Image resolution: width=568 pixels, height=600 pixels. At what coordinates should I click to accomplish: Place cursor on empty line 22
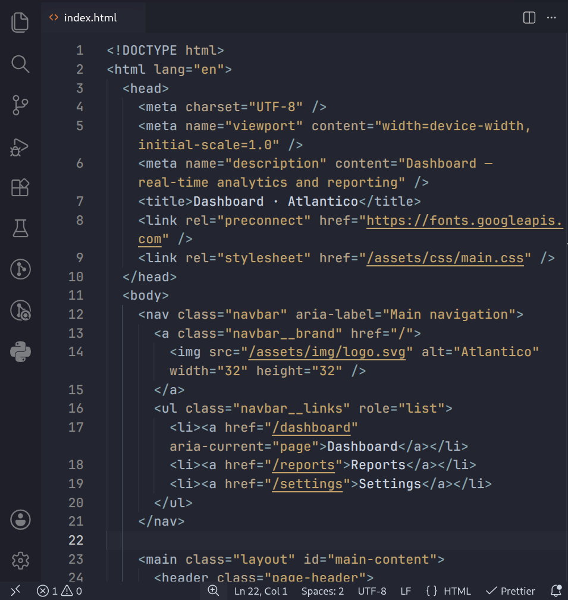coord(337,541)
